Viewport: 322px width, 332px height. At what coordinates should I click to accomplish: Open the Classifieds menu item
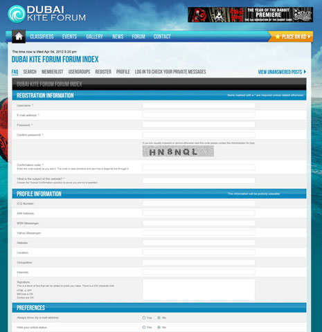[42, 37]
